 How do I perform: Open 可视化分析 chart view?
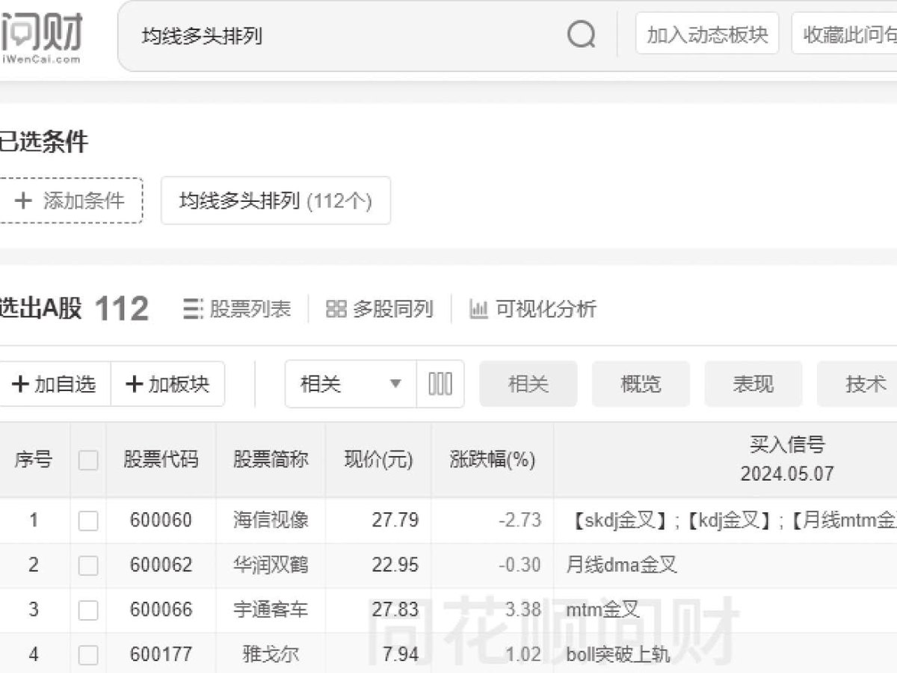[533, 309]
